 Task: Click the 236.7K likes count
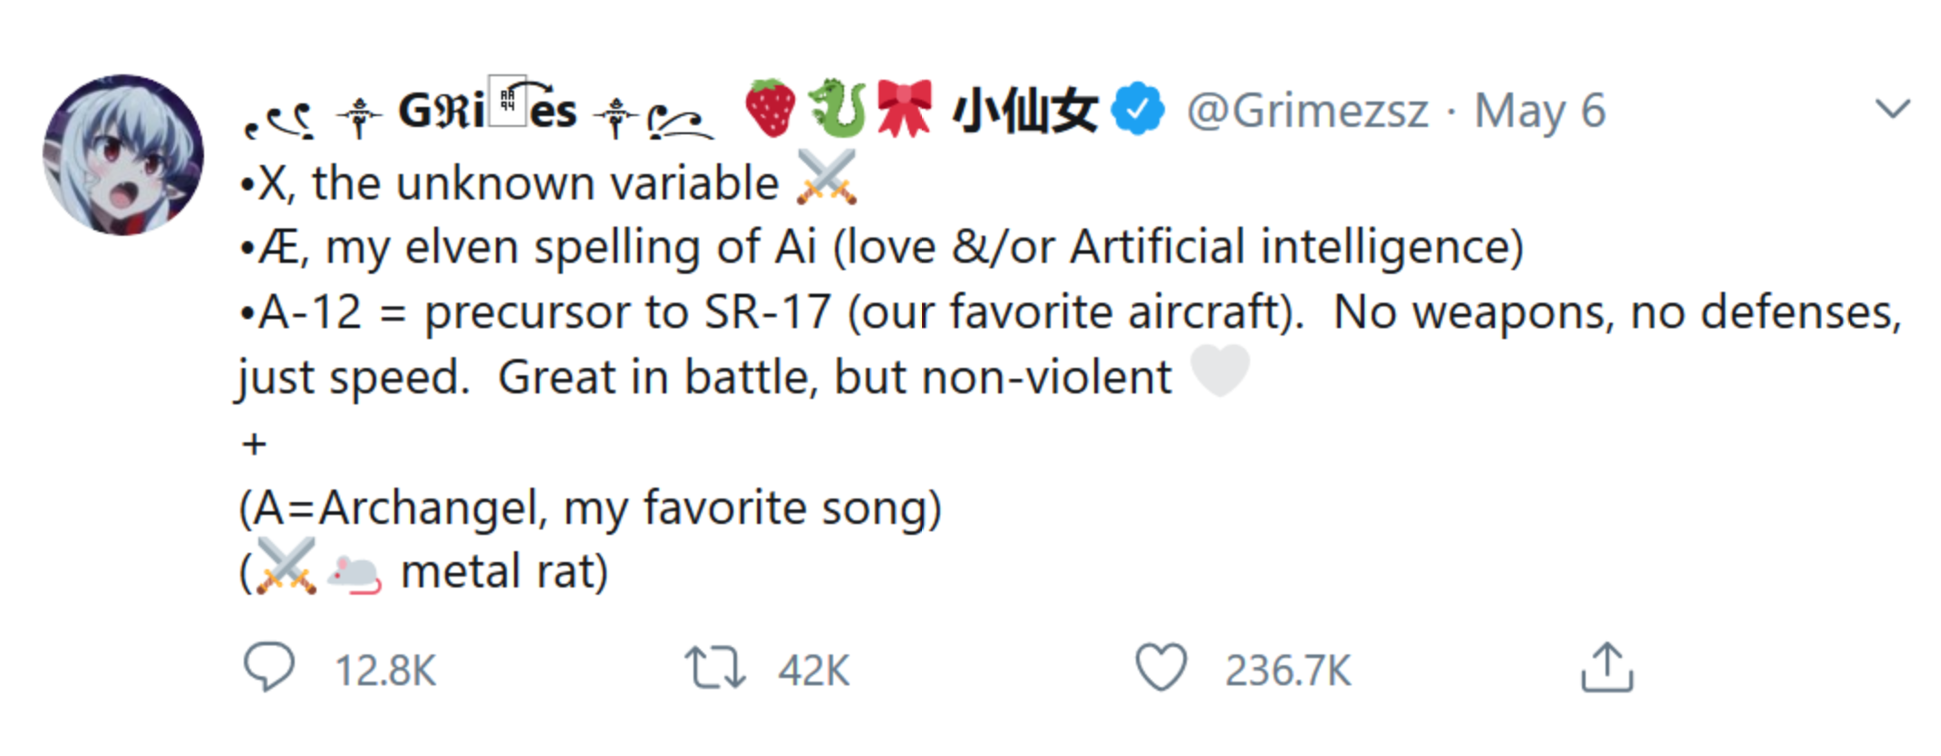(1287, 672)
